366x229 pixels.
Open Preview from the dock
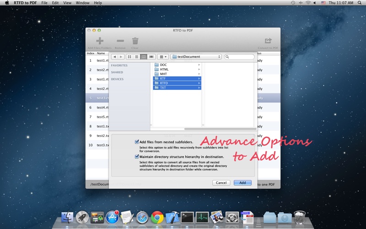click(217, 217)
